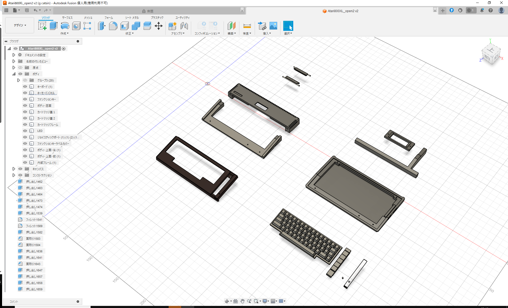The width and height of the screenshot is (508, 308).
Task: Activate the Move/Copy tool in 修正 panel
Action: tap(159, 26)
